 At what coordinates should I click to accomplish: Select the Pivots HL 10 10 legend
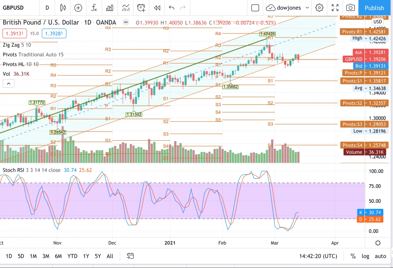[21, 64]
